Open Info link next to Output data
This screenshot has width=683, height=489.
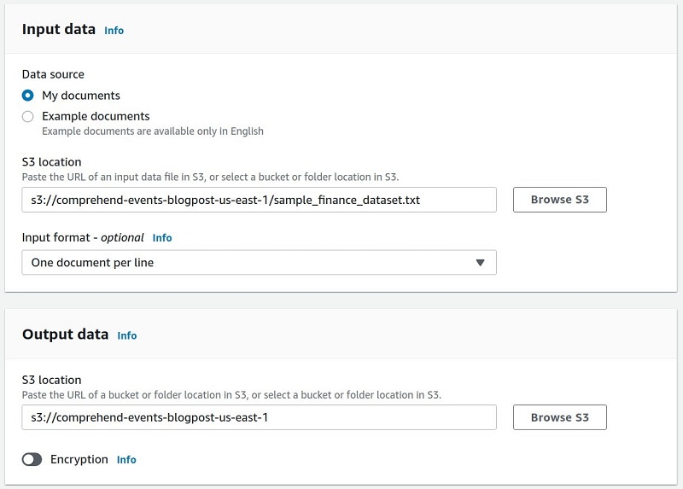(x=126, y=335)
